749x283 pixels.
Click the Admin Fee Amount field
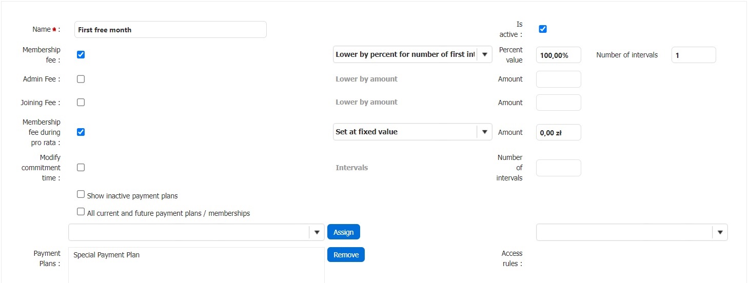pos(558,79)
